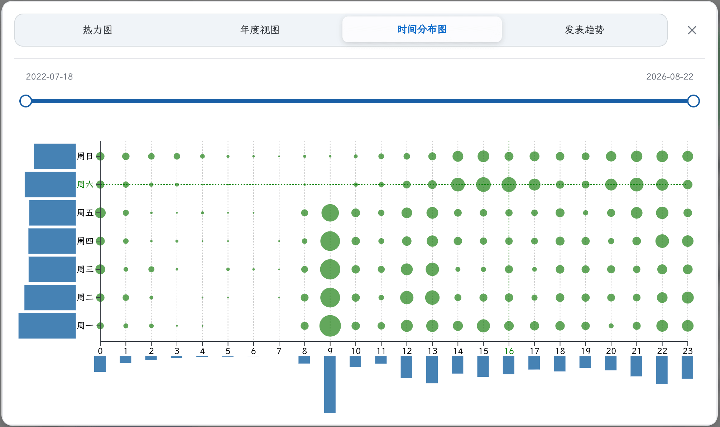Open the 年度视图 tab
The height and width of the screenshot is (427, 720).
pos(260,30)
